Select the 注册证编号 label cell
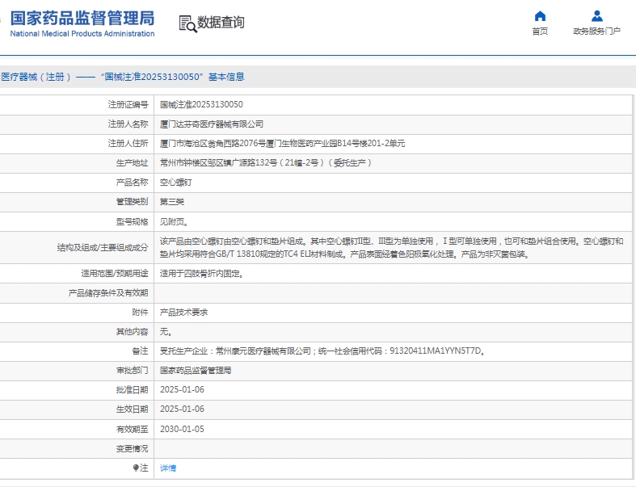636x487 pixels. 128,105
